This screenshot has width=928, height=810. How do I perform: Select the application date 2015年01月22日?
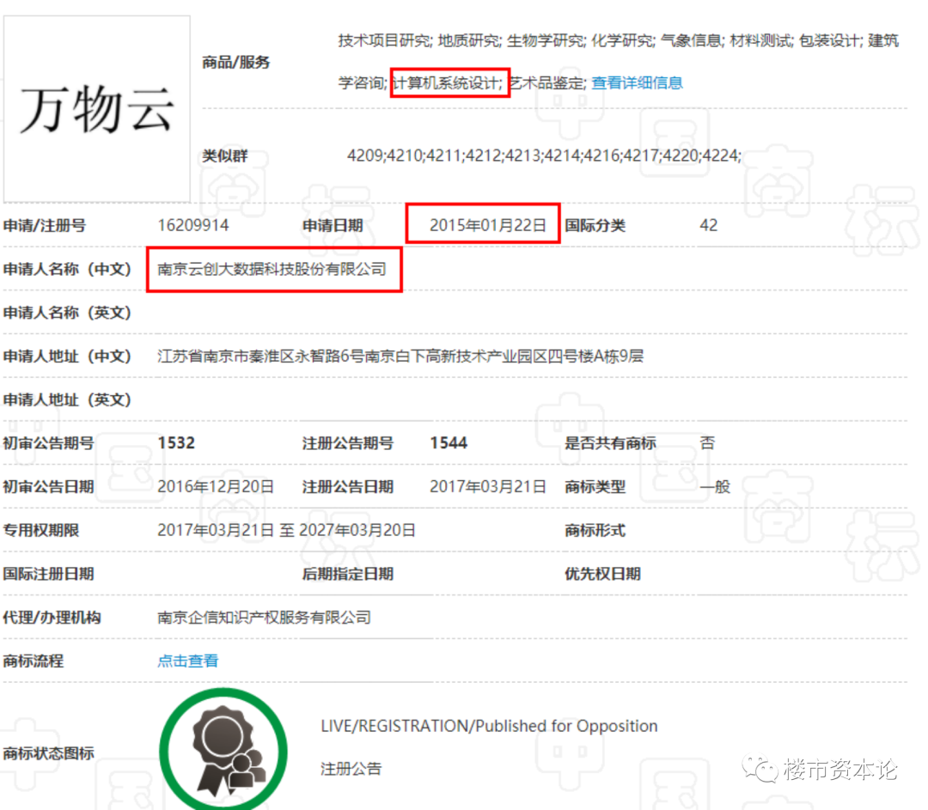(488, 225)
